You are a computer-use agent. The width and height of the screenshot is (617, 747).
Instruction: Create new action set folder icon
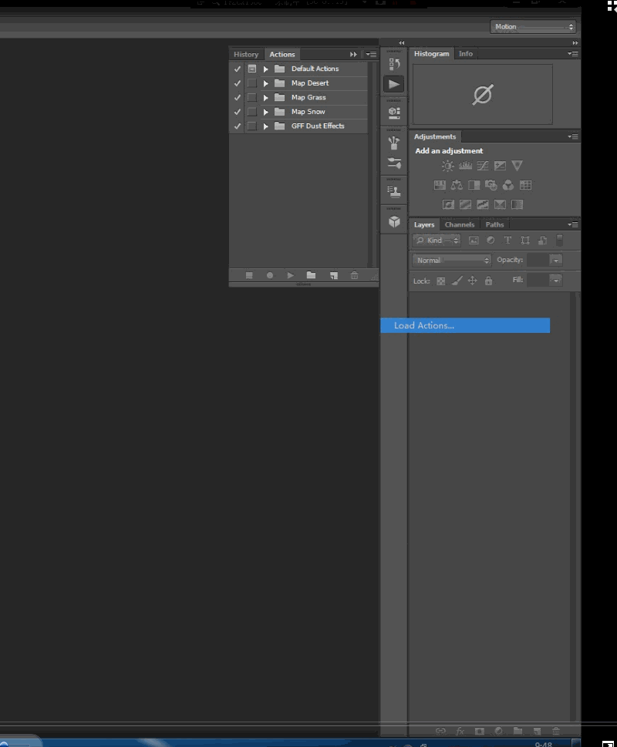tap(311, 275)
